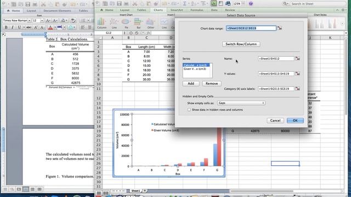Open font color dropdown arrow in Word
351x197 pixels.
tap(55, 27)
